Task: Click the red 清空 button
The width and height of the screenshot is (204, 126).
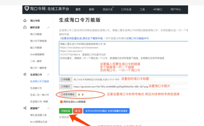Action: 78,111
